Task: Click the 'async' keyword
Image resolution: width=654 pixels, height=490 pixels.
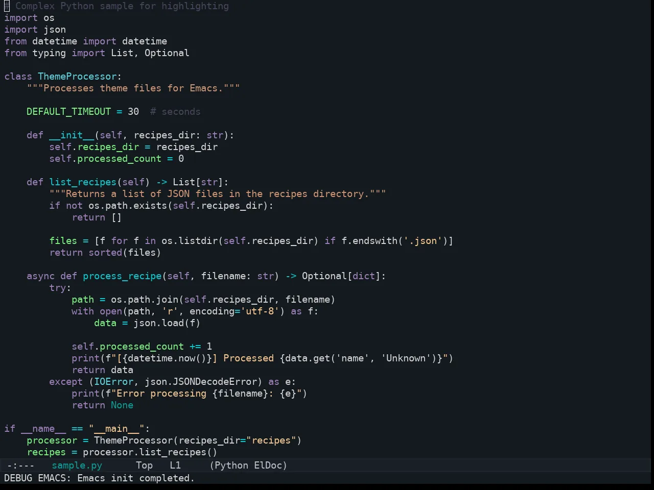Action: point(40,276)
